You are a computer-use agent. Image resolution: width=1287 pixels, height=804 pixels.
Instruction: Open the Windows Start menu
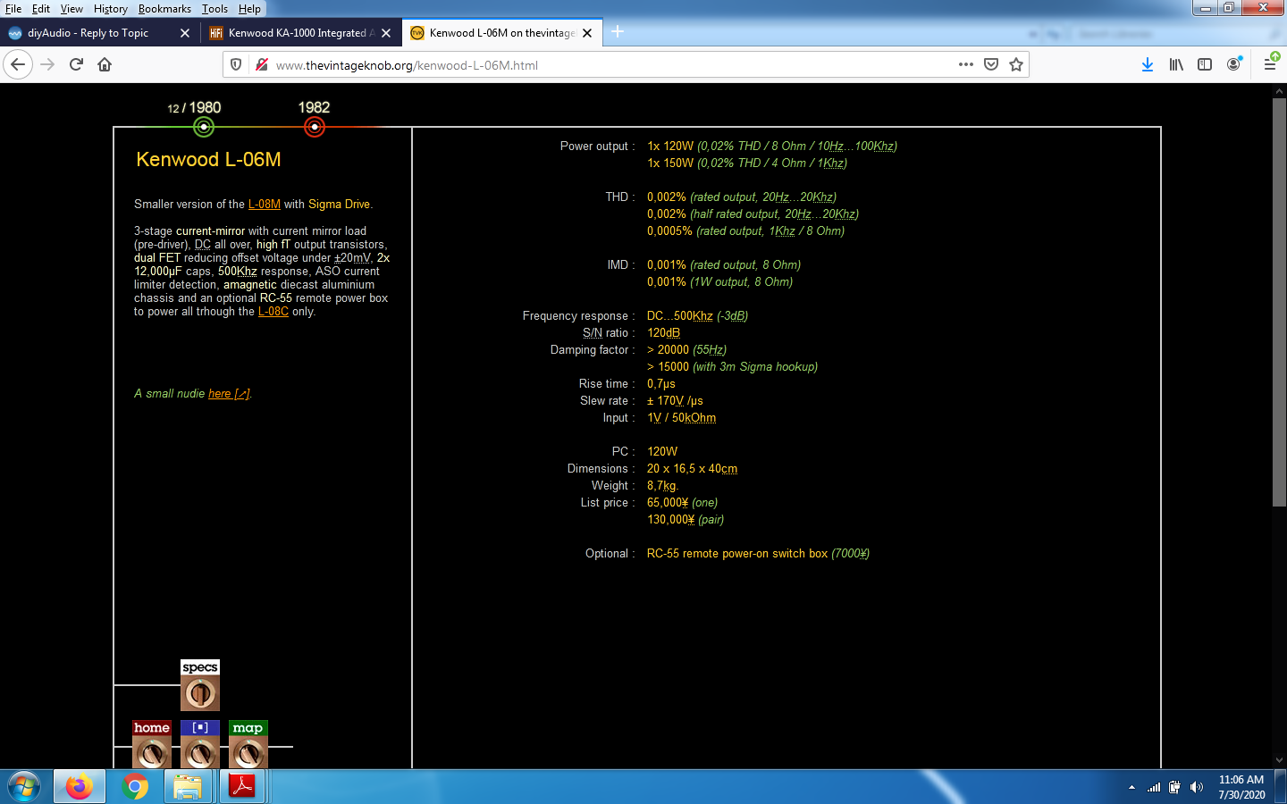pos(24,787)
